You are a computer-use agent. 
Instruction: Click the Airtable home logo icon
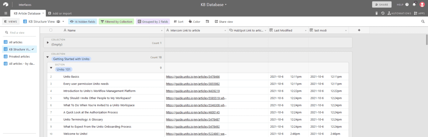(6, 5)
